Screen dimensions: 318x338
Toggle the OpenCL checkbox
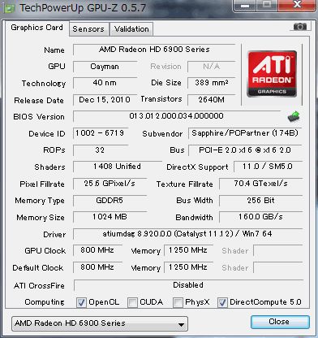tap(81, 302)
